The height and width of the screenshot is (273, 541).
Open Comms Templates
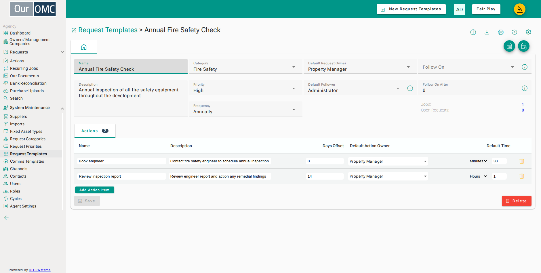27,161
